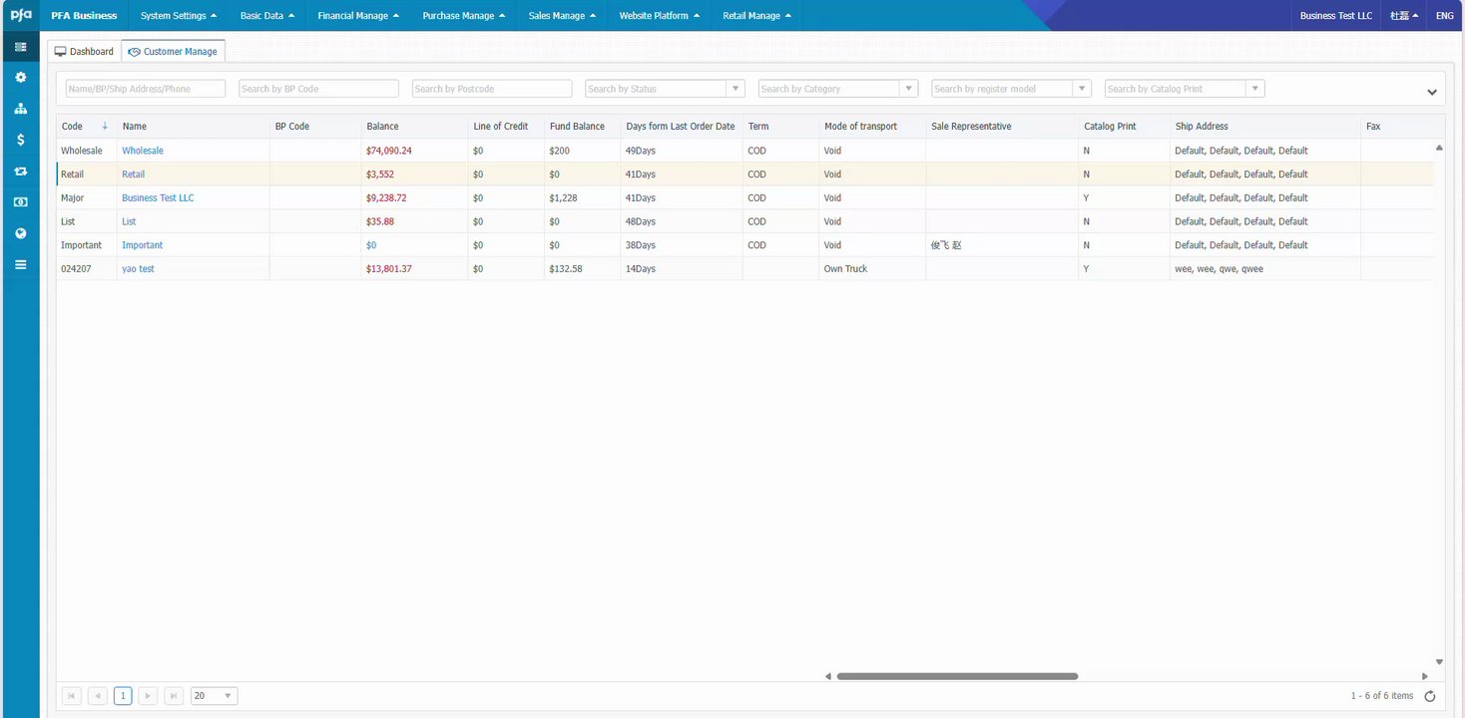The height and width of the screenshot is (718, 1465).
Task: Click the left arrow of horizontal scrollbar
Action: coord(828,676)
